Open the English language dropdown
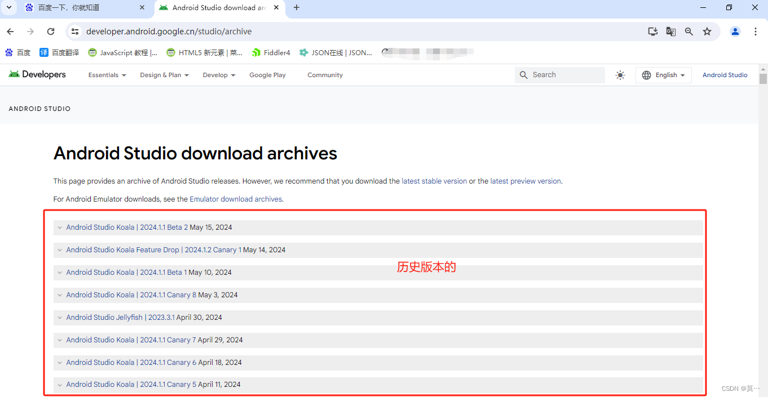This screenshot has height=397, width=768. click(x=664, y=75)
